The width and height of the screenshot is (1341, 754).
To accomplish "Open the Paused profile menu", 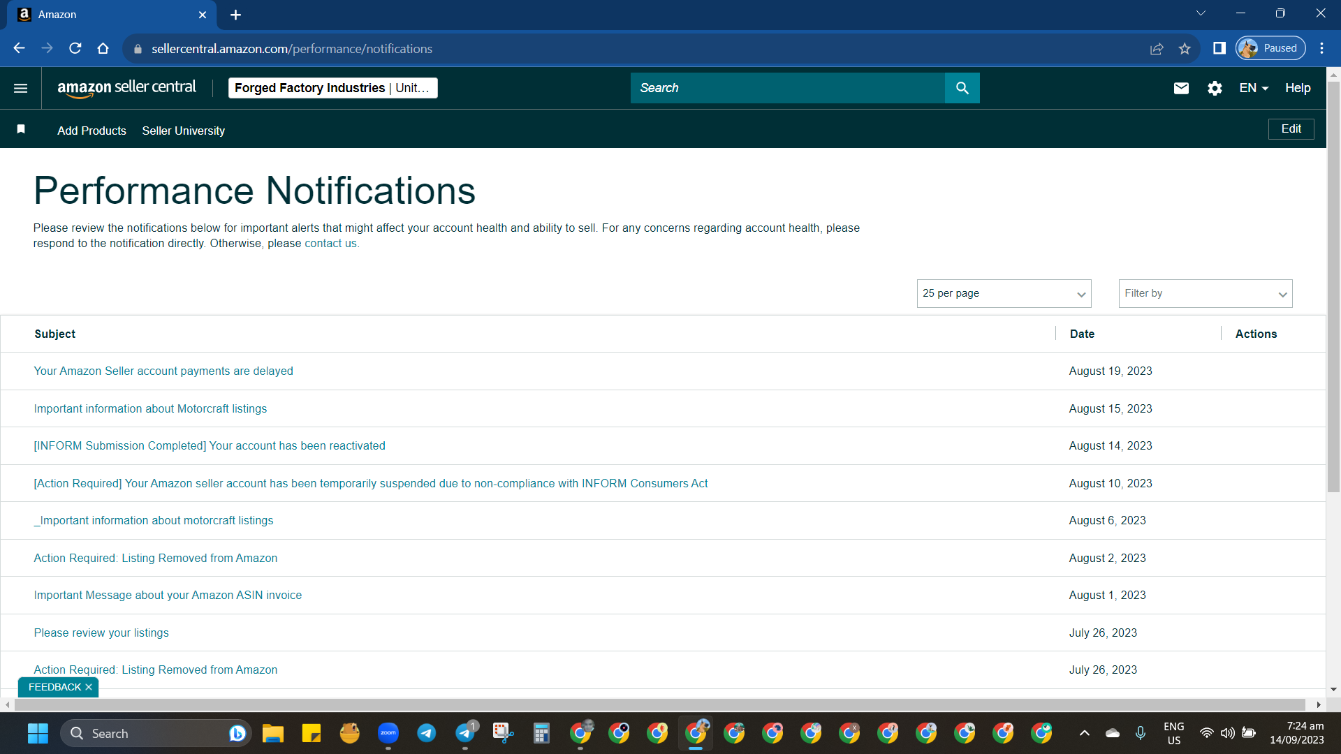I will click(x=1270, y=48).
